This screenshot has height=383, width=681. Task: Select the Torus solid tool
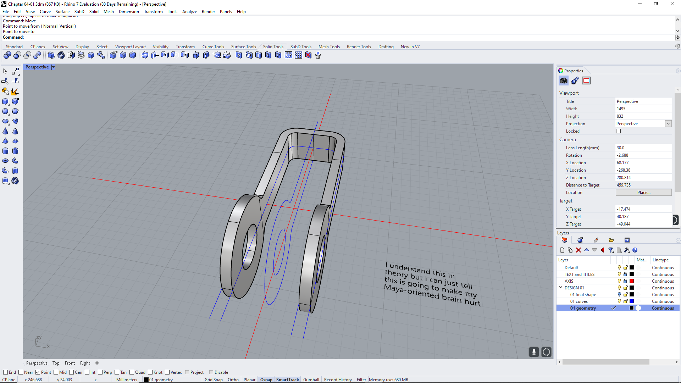point(5,161)
